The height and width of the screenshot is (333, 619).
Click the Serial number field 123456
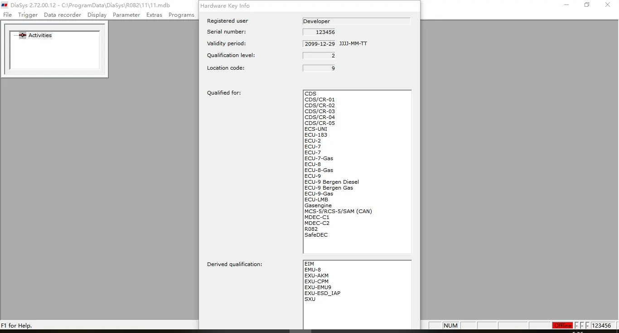pos(319,32)
